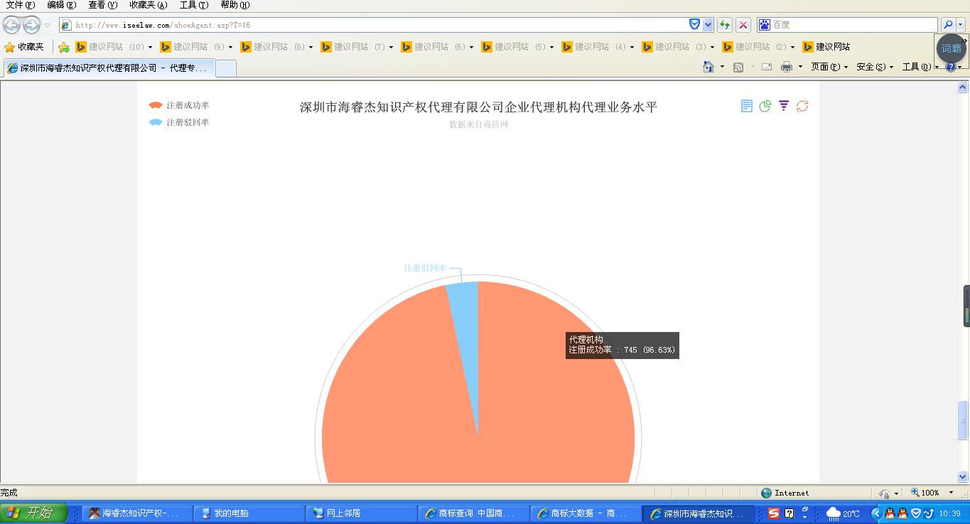Image resolution: width=970 pixels, height=524 pixels.
Task: Expand the 建议网站 (2) bookmark dropdown
Action: (x=792, y=48)
